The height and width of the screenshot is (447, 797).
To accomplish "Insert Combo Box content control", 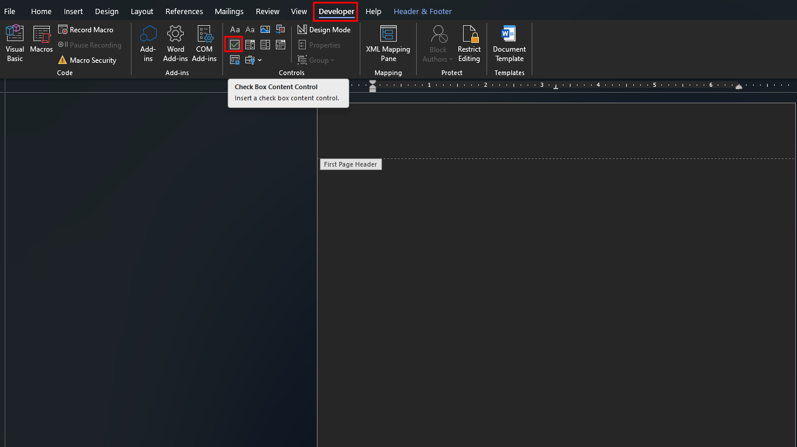I will tap(250, 45).
